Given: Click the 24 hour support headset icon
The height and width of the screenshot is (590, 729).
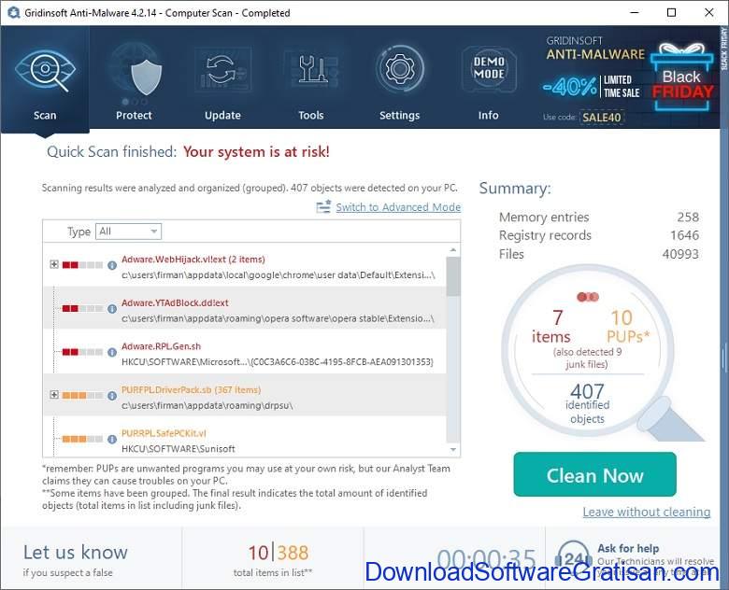Looking at the screenshot, I should point(573,557).
